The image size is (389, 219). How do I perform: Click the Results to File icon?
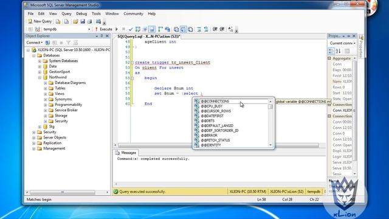(x=190, y=29)
